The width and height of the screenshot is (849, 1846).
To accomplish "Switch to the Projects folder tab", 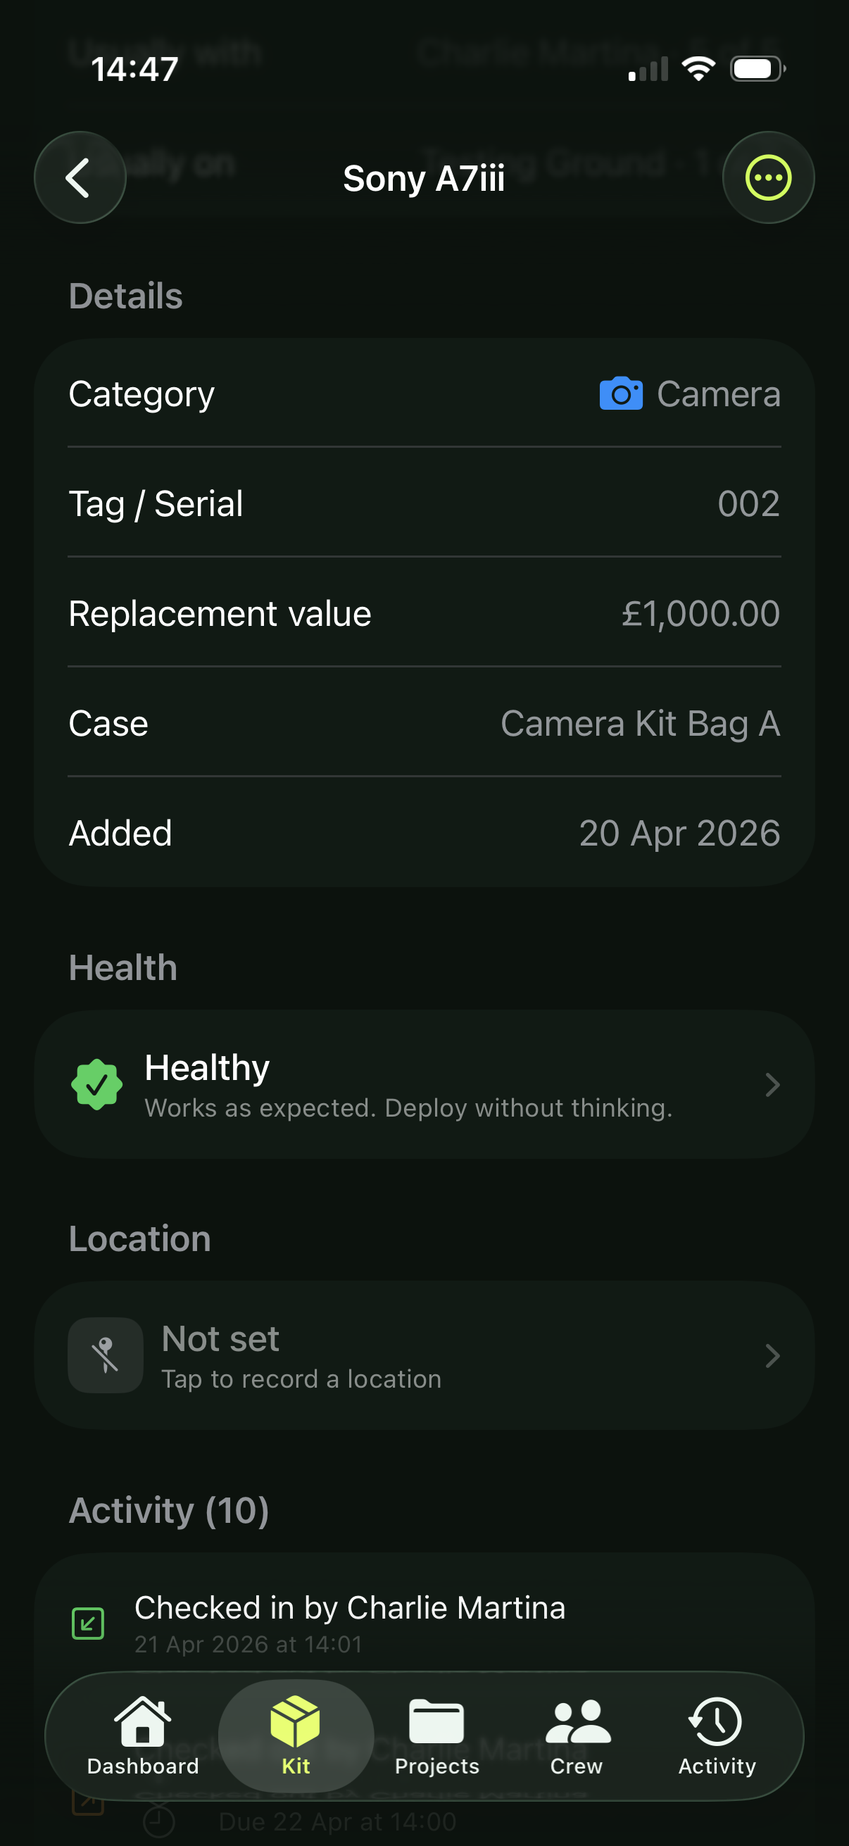I will tap(436, 1735).
